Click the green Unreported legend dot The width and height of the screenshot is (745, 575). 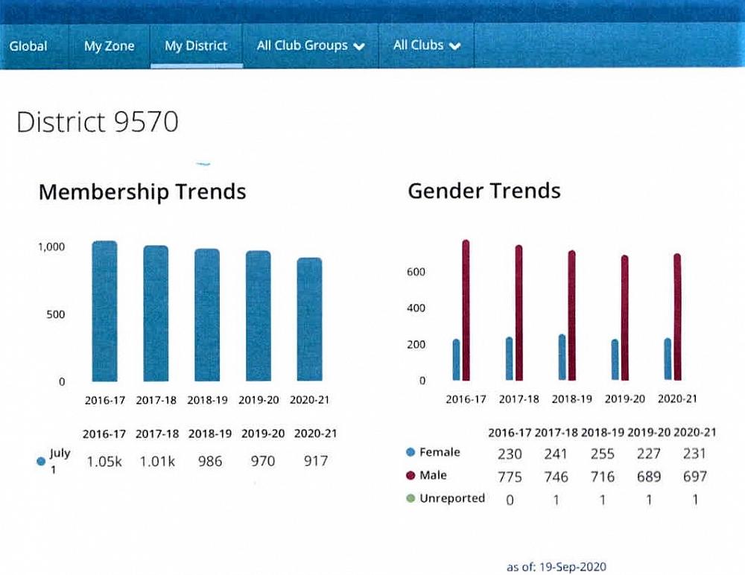click(410, 498)
